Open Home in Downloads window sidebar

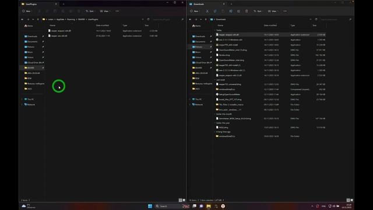tap(196, 26)
